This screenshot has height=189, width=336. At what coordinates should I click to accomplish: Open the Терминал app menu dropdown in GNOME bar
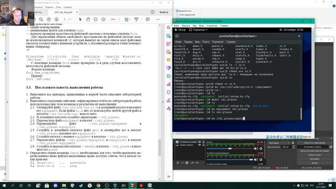coord(198,30)
